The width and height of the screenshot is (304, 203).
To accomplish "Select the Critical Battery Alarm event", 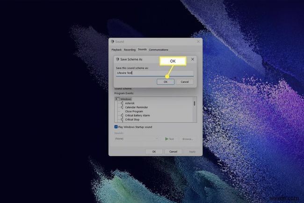I will (x=138, y=115).
